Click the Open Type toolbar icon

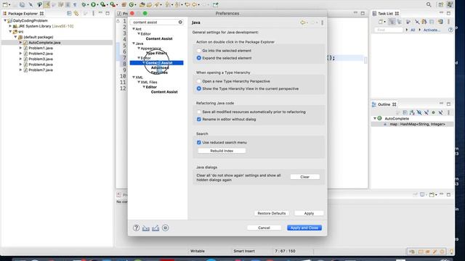142,4
